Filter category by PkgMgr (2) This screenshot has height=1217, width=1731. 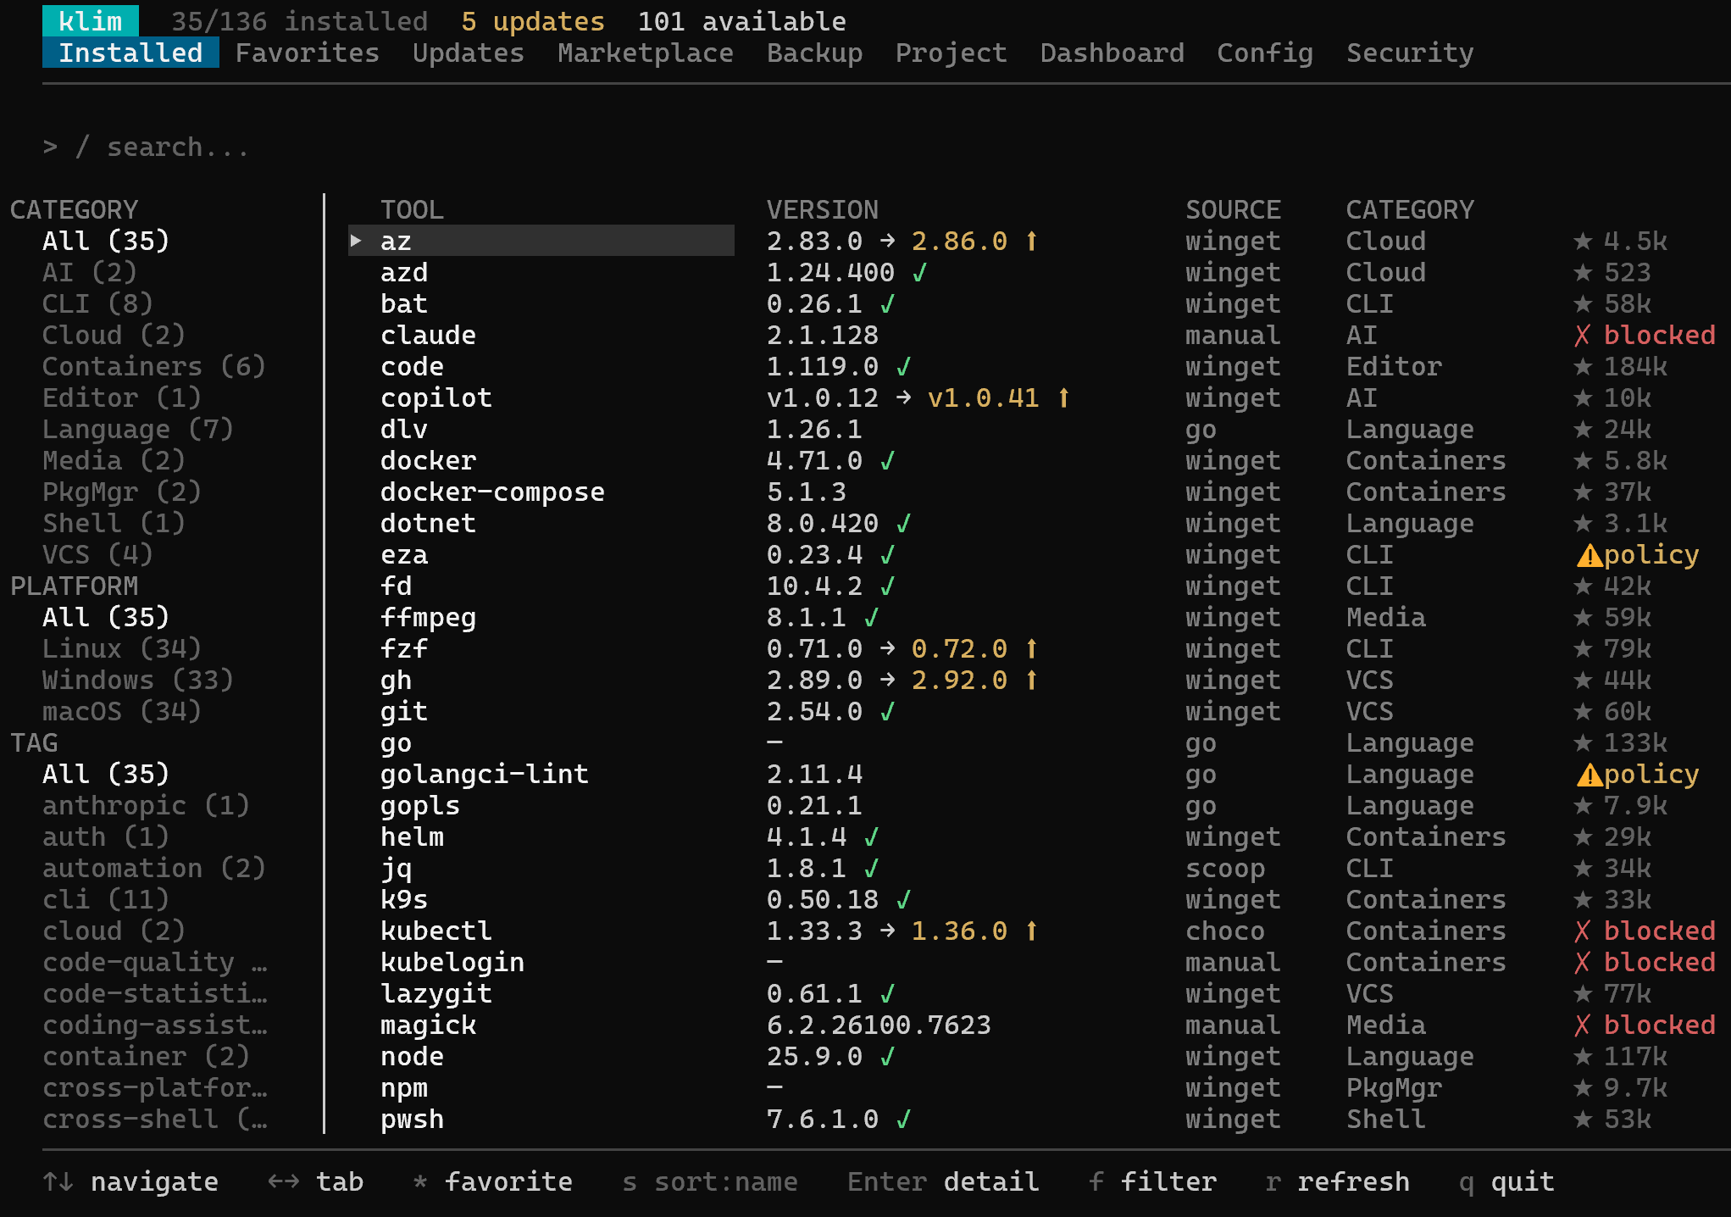[x=121, y=492]
